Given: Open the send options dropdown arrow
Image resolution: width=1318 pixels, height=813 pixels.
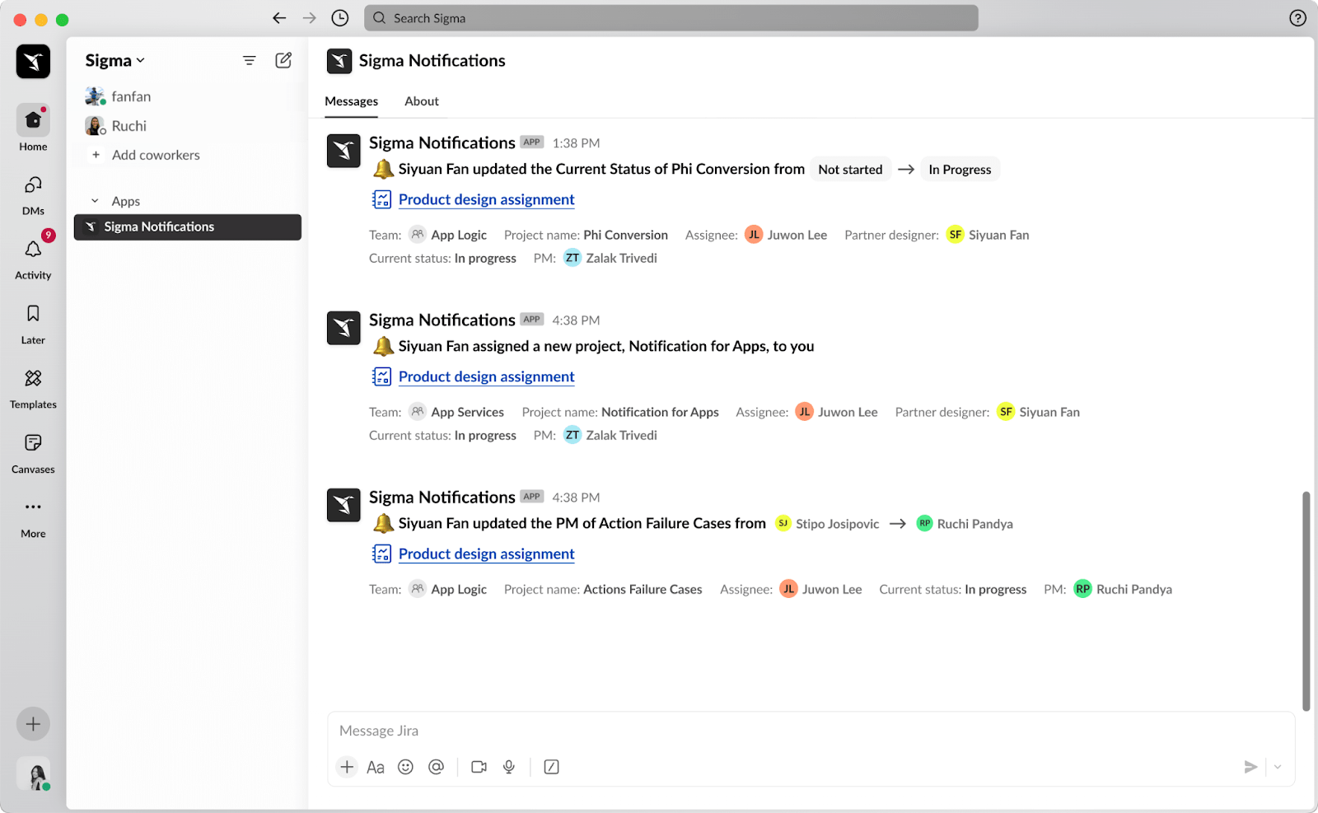Looking at the screenshot, I should [1278, 767].
